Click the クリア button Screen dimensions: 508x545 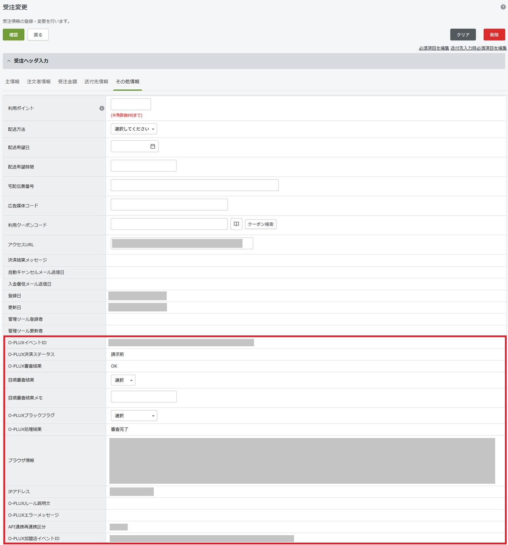coord(463,35)
